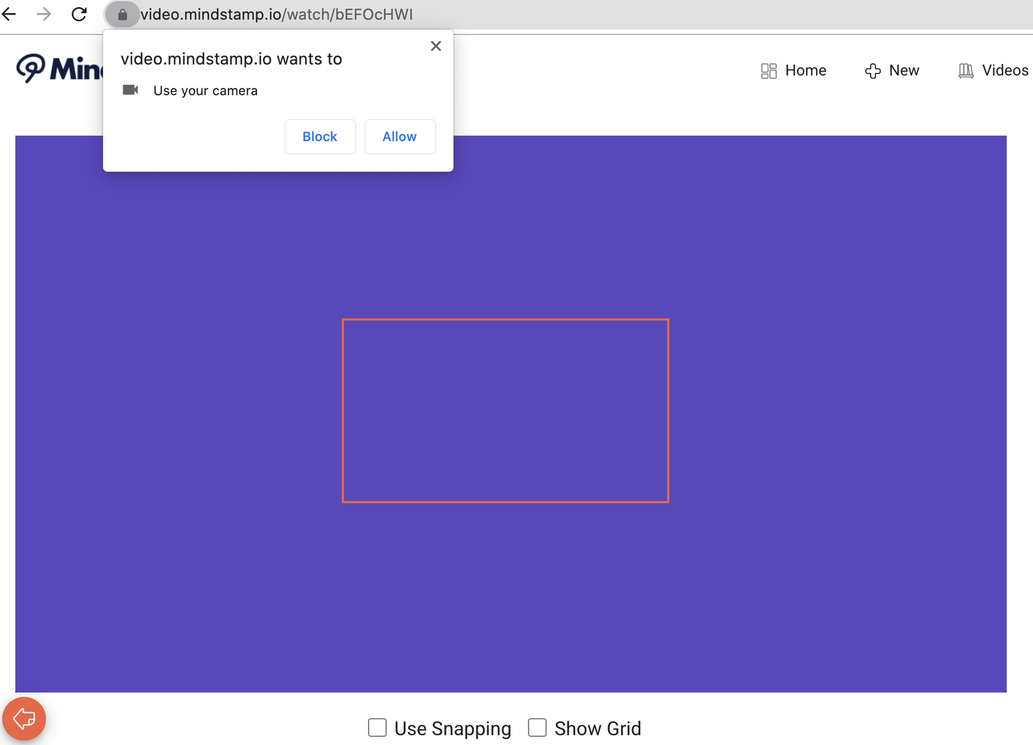Open site info via the lock icon
Screen dimensions: 1033x745
click(122, 14)
